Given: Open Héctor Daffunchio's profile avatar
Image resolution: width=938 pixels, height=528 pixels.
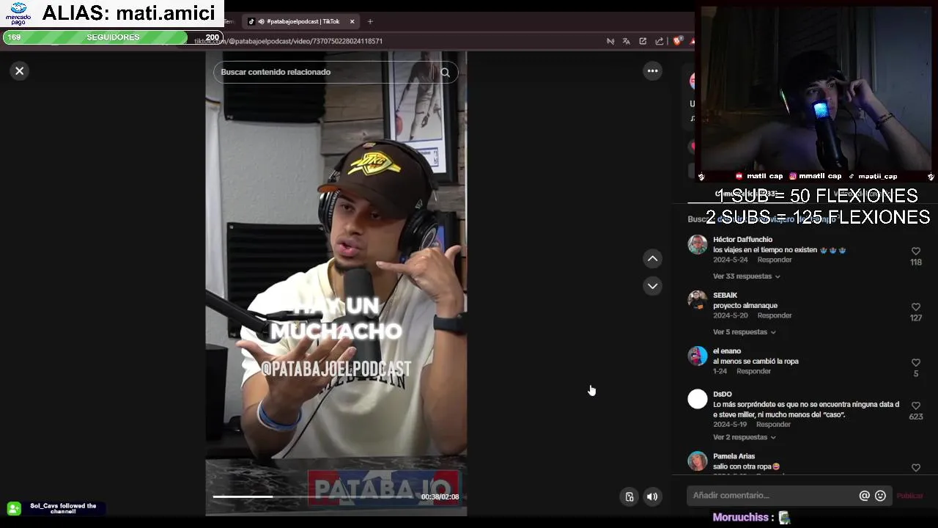Looking at the screenshot, I should point(698,244).
